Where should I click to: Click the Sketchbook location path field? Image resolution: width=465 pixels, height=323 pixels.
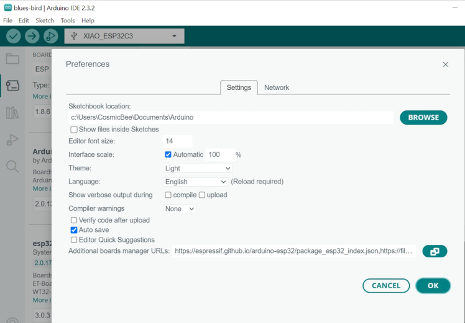(231, 117)
